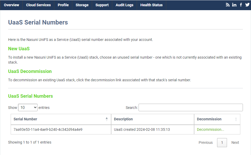
Task: Open the Cloud Services menu
Action: point(38,5)
